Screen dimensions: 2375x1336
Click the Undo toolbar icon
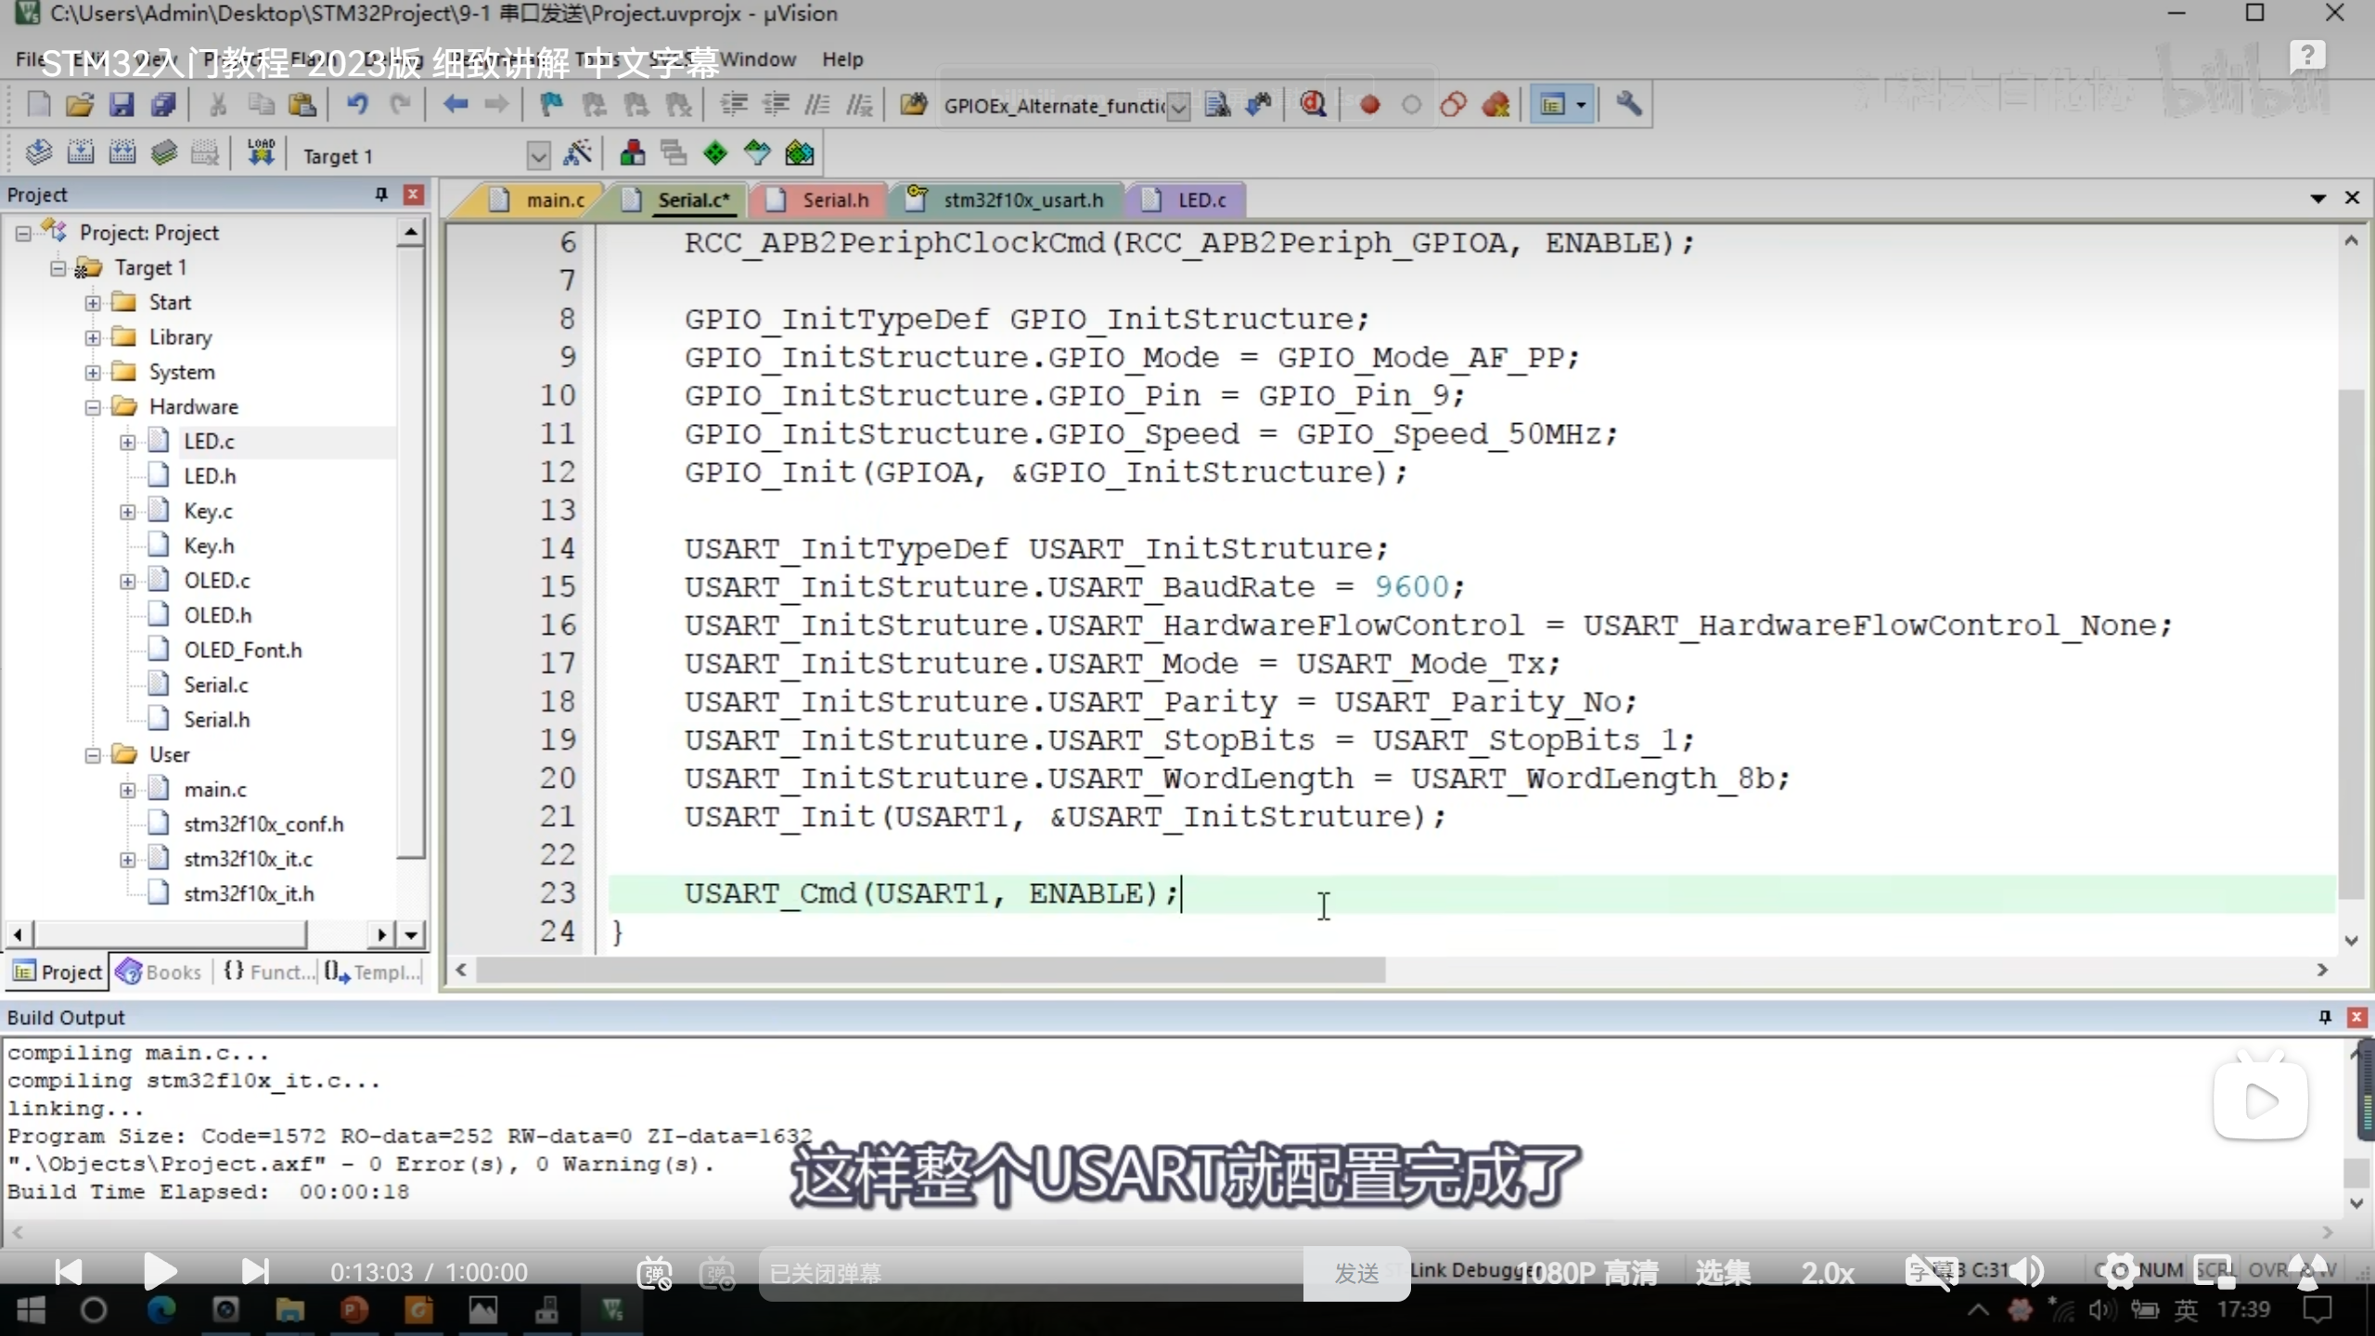point(357,105)
